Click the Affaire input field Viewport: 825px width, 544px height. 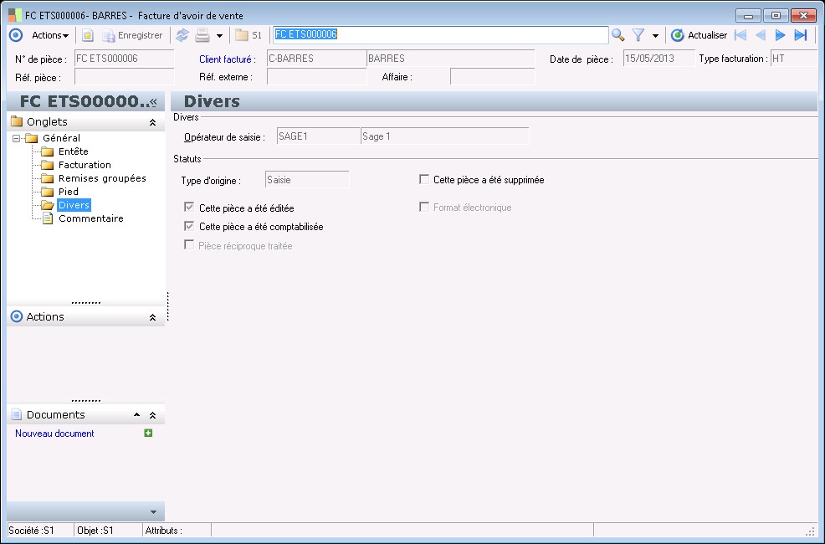click(x=493, y=77)
